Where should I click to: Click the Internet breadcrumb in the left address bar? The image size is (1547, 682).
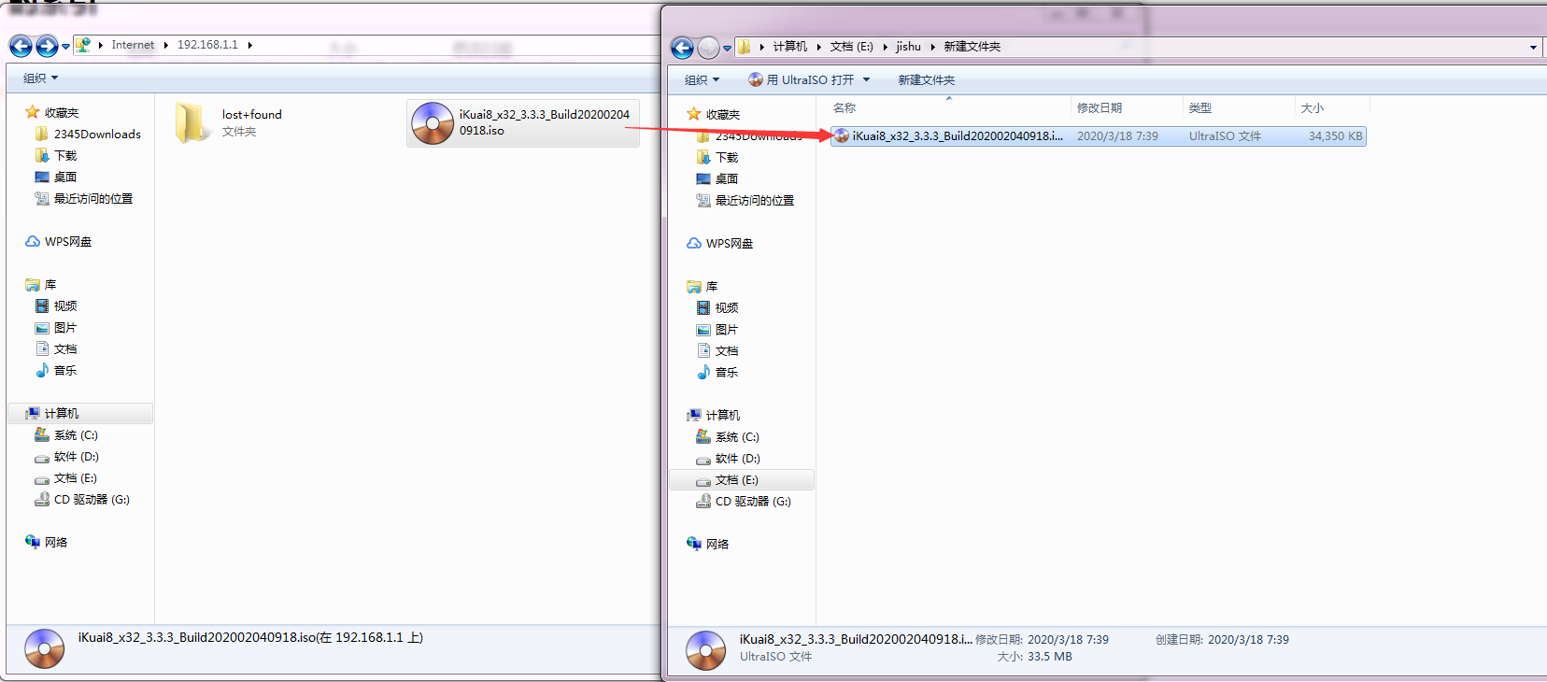133,45
